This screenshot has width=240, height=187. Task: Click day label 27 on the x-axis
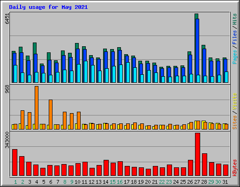197,182
